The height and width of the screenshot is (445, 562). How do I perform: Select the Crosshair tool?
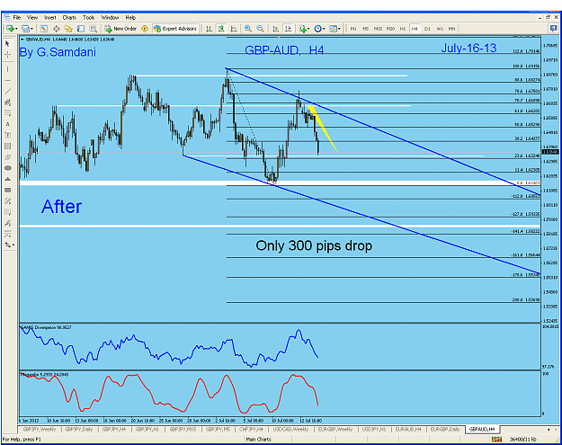pyautogui.click(x=7, y=55)
